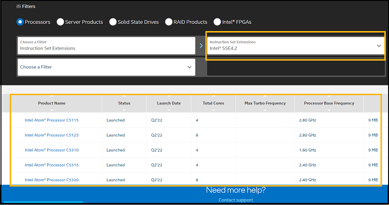Click Launched status in the C5310 row

coord(116,150)
